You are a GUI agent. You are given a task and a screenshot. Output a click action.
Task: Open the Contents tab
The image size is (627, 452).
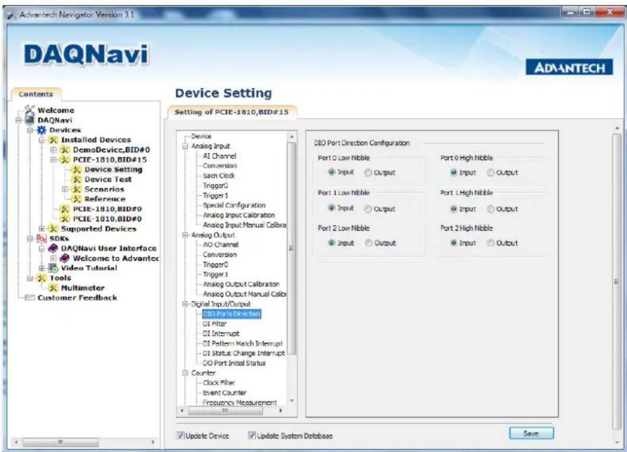click(x=36, y=94)
